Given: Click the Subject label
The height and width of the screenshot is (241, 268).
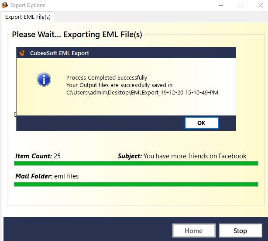Looking at the screenshot, I should pyautogui.click(x=130, y=156).
